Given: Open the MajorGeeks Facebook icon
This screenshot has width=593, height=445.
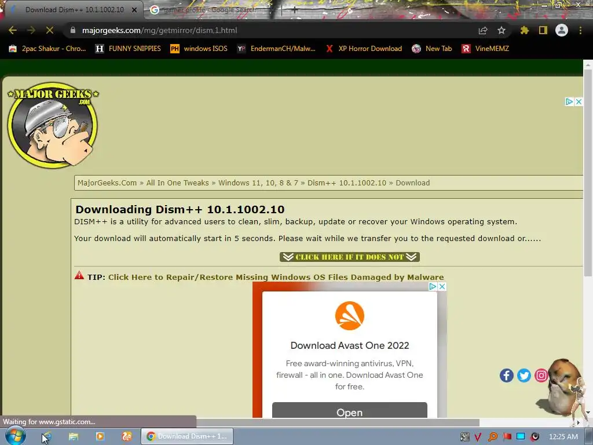Looking at the screenshot, I should (x=506, y=375).
